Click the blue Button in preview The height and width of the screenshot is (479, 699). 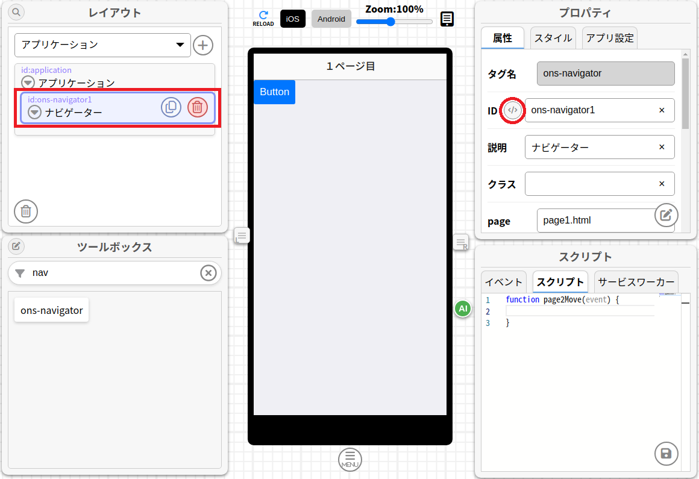[x=274, y=92]
